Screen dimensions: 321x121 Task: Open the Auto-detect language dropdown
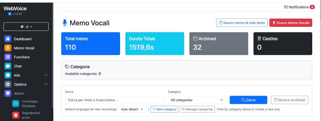click(133, 109)
